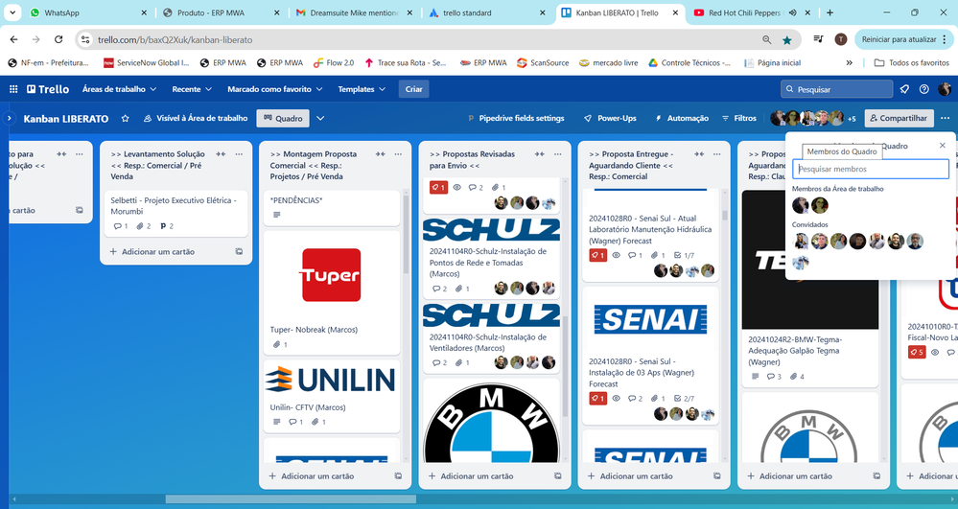Open the Áreas de trabalho dropdown
This screenshot has width=958, height=509.
tap(119, 89)
